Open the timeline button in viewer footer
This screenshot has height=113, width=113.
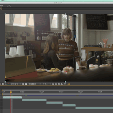pos(59,84)
